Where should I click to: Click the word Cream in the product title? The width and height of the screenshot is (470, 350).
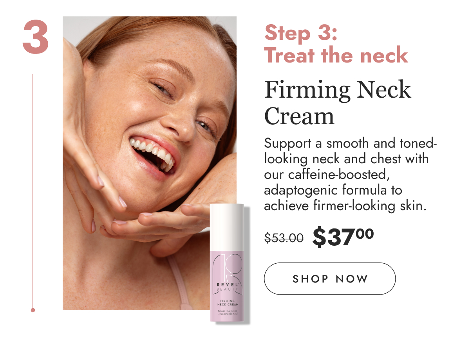point(300,116)
